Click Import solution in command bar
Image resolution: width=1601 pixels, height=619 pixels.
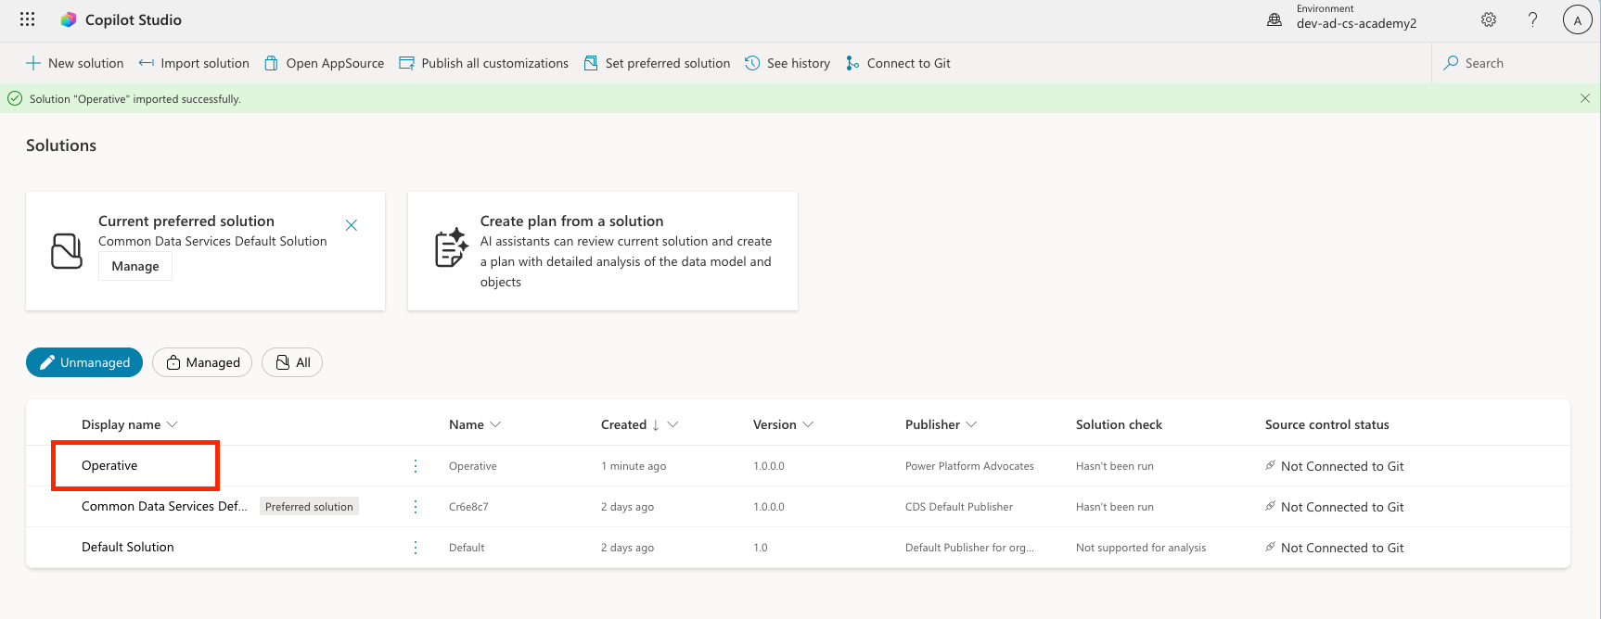[194, 63]
